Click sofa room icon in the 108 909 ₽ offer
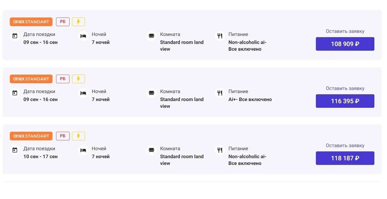This screenshot has width=387, height=199. (151, 36)
